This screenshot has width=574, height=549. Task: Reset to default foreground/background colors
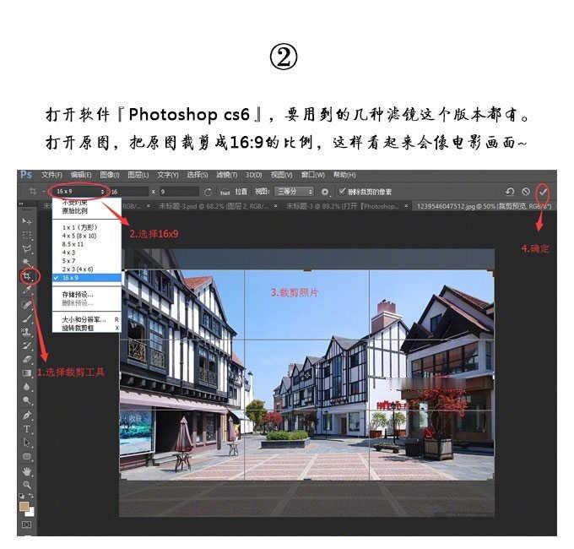click(x=22, y=497)
